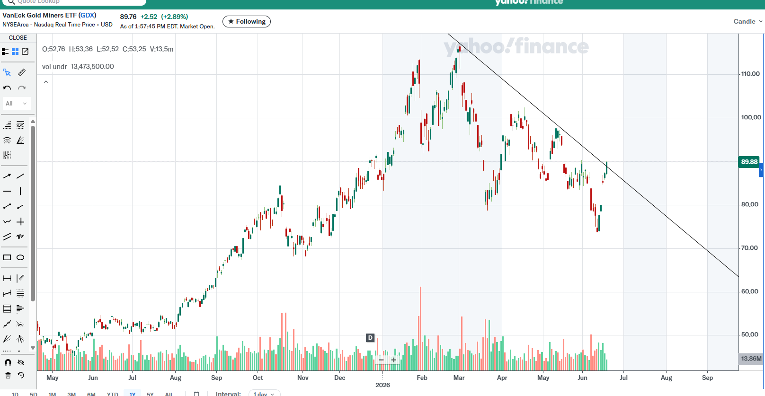Click the drawing toolbar scrollbar
The height and width of the screenshot is (396, 765).
point(33,213)
